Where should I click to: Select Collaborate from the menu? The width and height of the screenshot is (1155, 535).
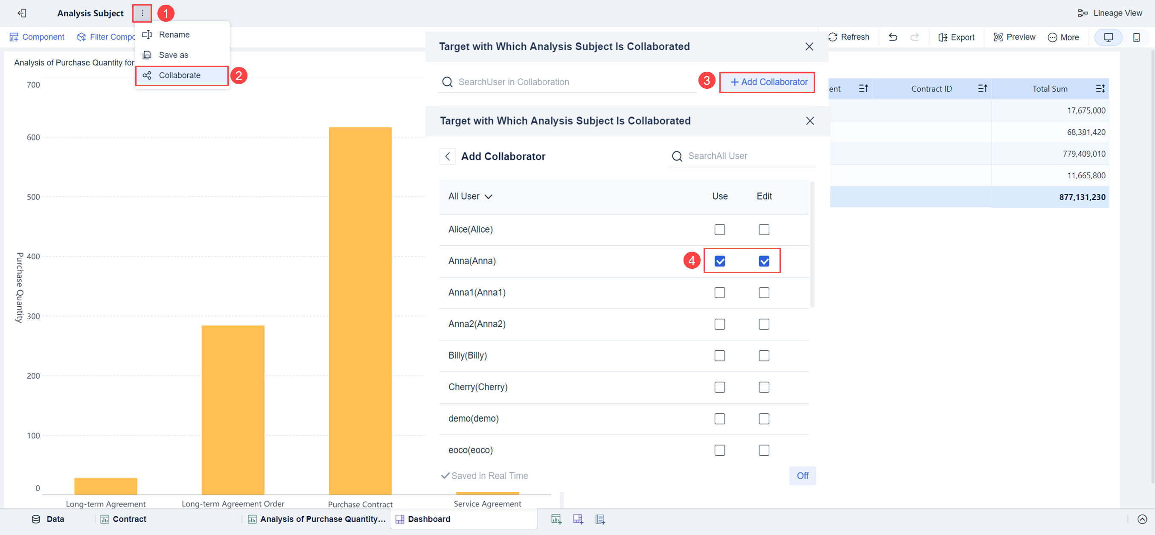180,75
